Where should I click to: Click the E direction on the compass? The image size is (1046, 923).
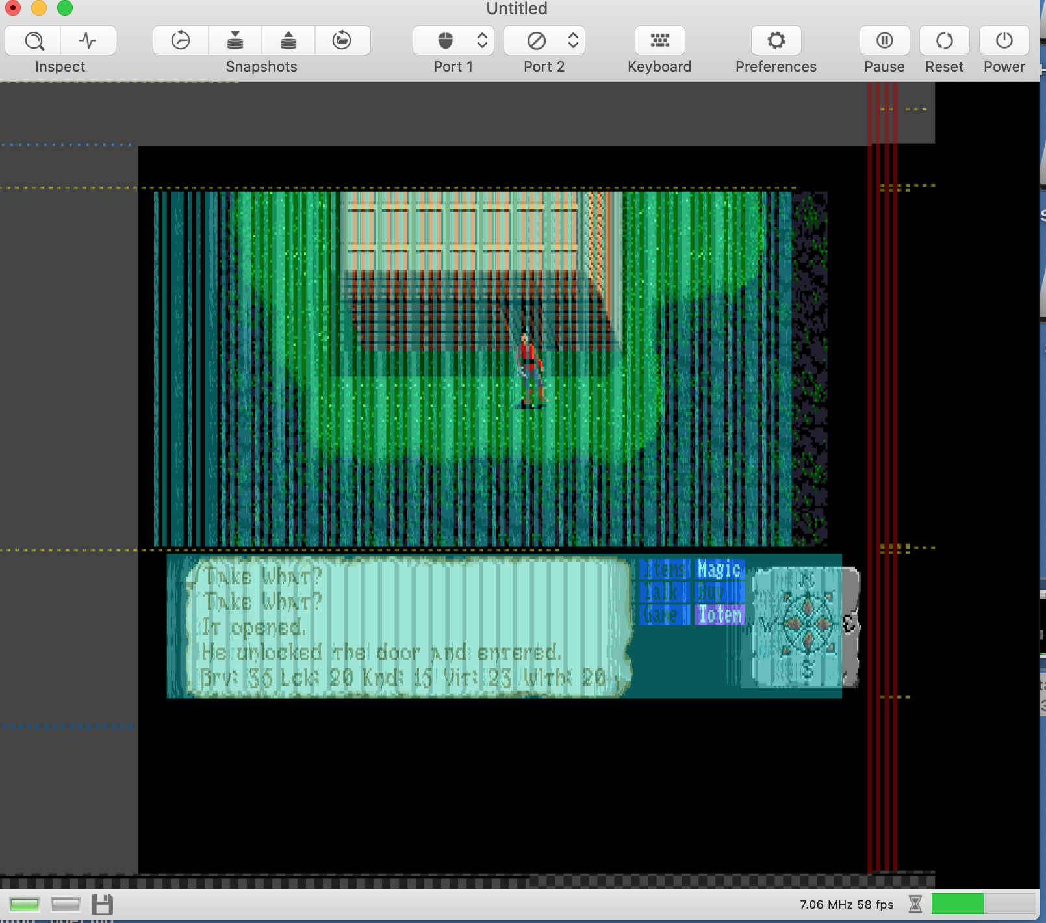(850, 625)
